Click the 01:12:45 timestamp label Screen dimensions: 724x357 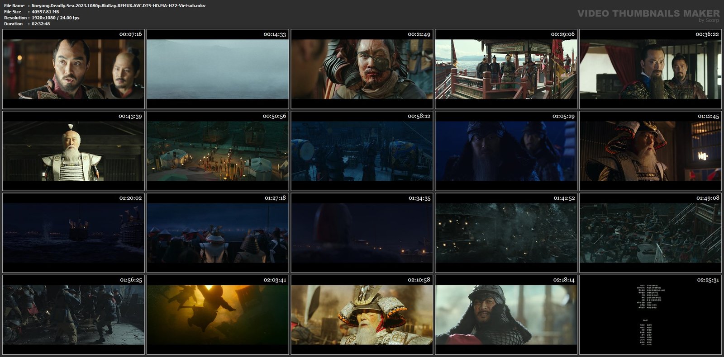(708, 116)
